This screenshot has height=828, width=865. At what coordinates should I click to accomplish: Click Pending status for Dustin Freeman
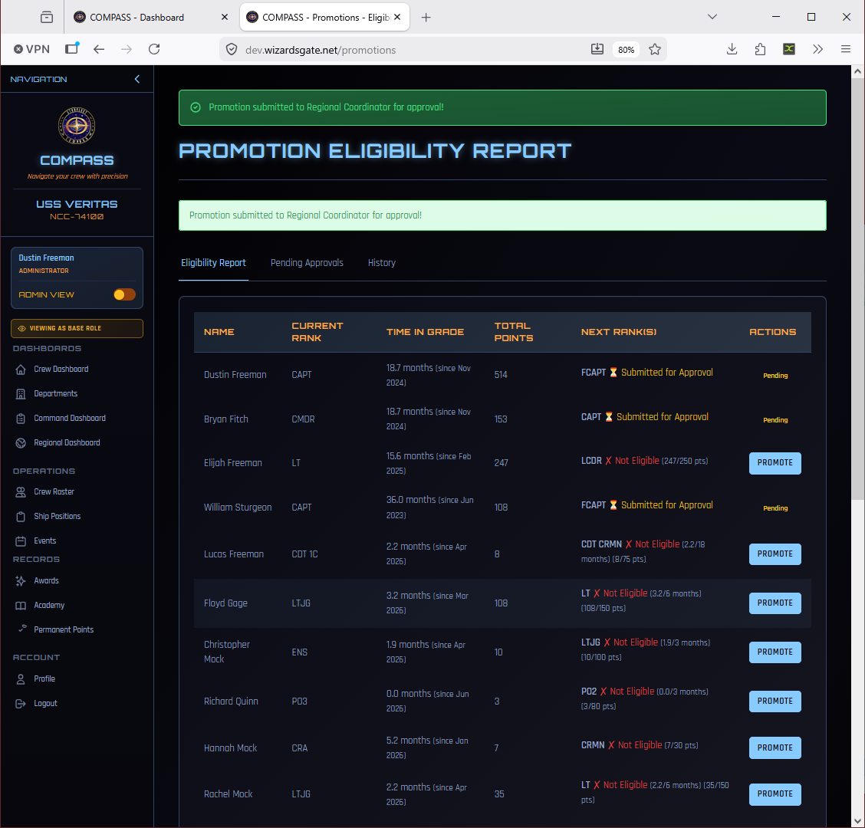775,376
